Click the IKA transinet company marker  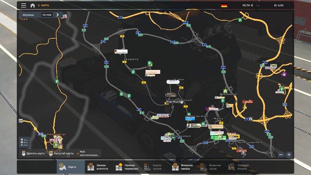tap(271, 67)
